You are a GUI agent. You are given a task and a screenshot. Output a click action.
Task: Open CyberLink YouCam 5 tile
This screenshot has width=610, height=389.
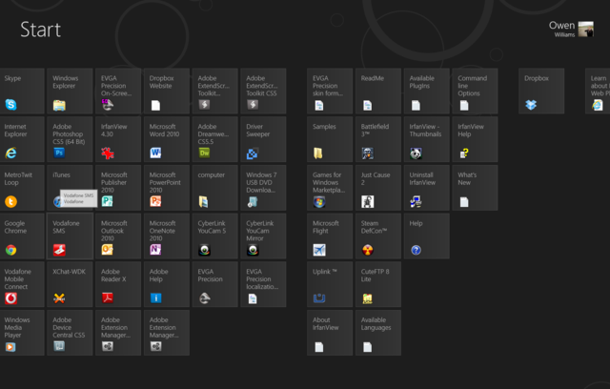click(214, 236)
